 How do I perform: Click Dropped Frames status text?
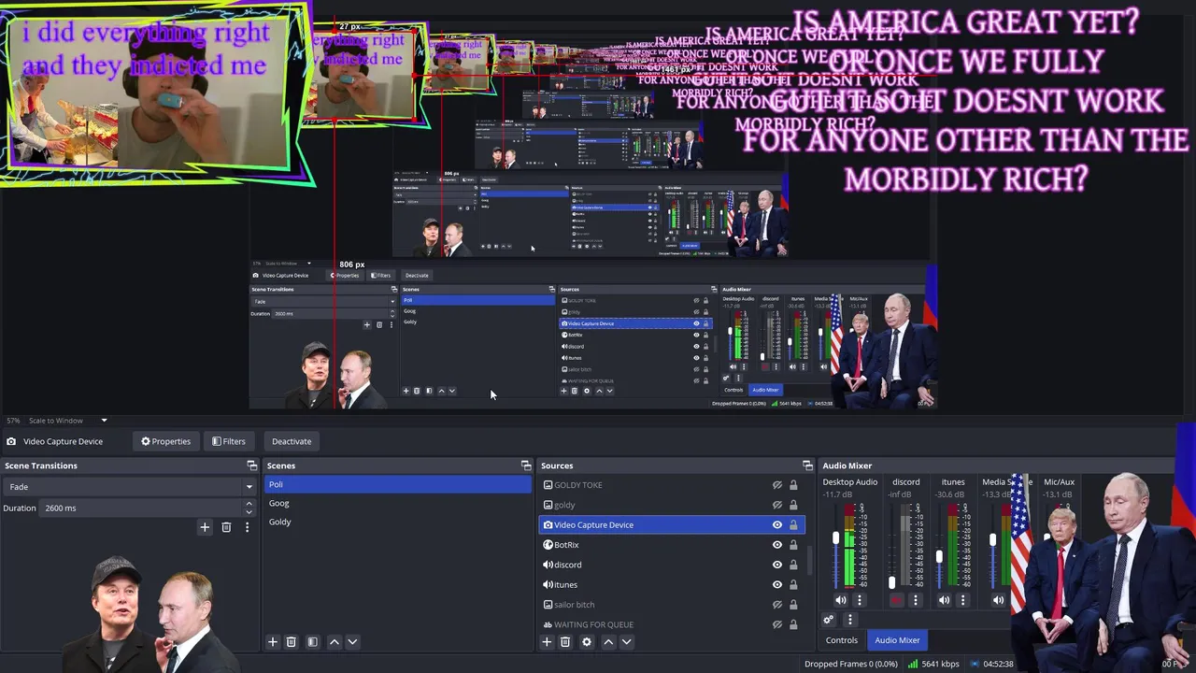pyautogui.click(x=850, y=664)
